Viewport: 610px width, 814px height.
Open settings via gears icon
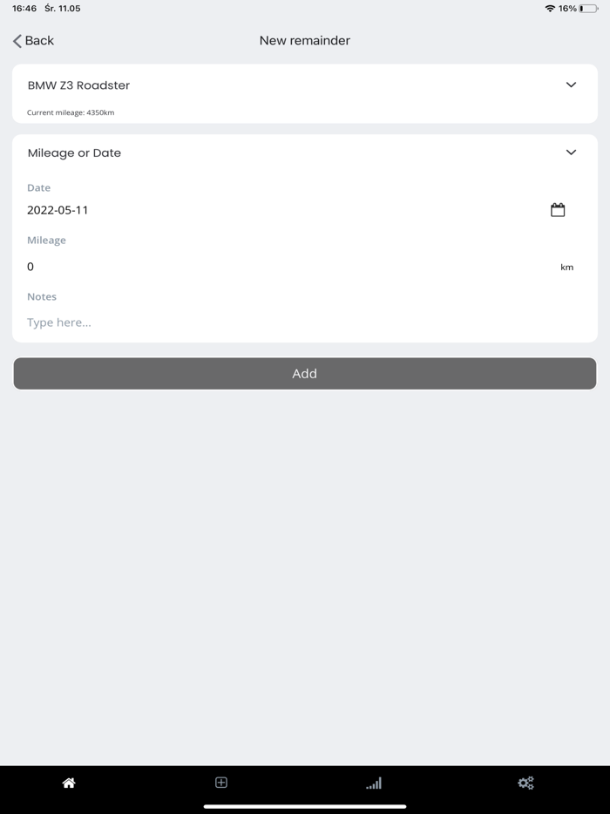[525, 783]
